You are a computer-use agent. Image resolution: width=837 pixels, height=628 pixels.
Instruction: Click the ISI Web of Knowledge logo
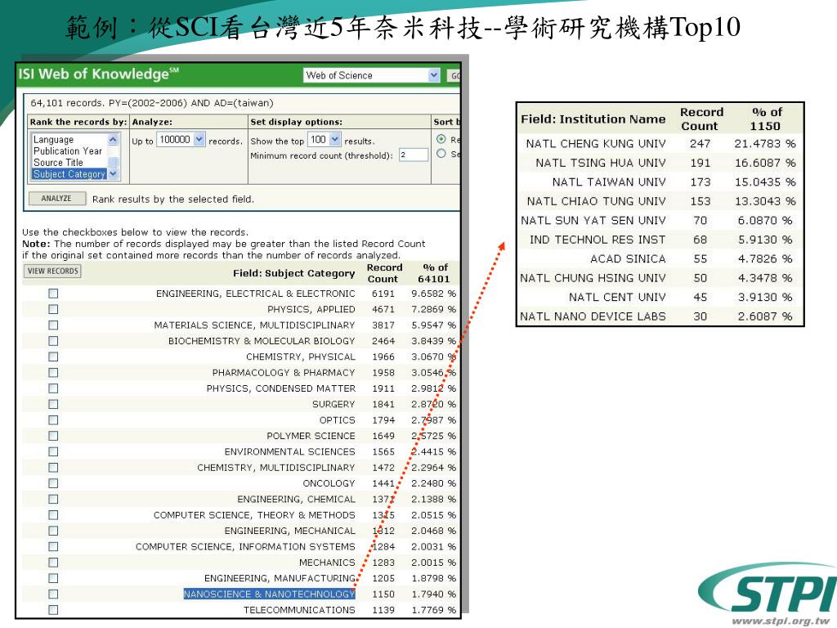[x=99, y=74]
